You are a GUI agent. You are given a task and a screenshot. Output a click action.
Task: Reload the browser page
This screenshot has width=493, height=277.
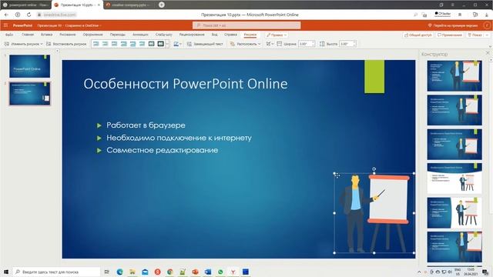tap(29, 15)
